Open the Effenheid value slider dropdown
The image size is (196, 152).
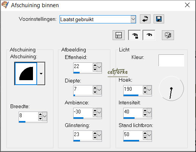[99, 67]
